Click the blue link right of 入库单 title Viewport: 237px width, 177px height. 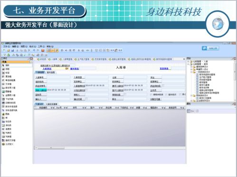(x=164, y=68)
